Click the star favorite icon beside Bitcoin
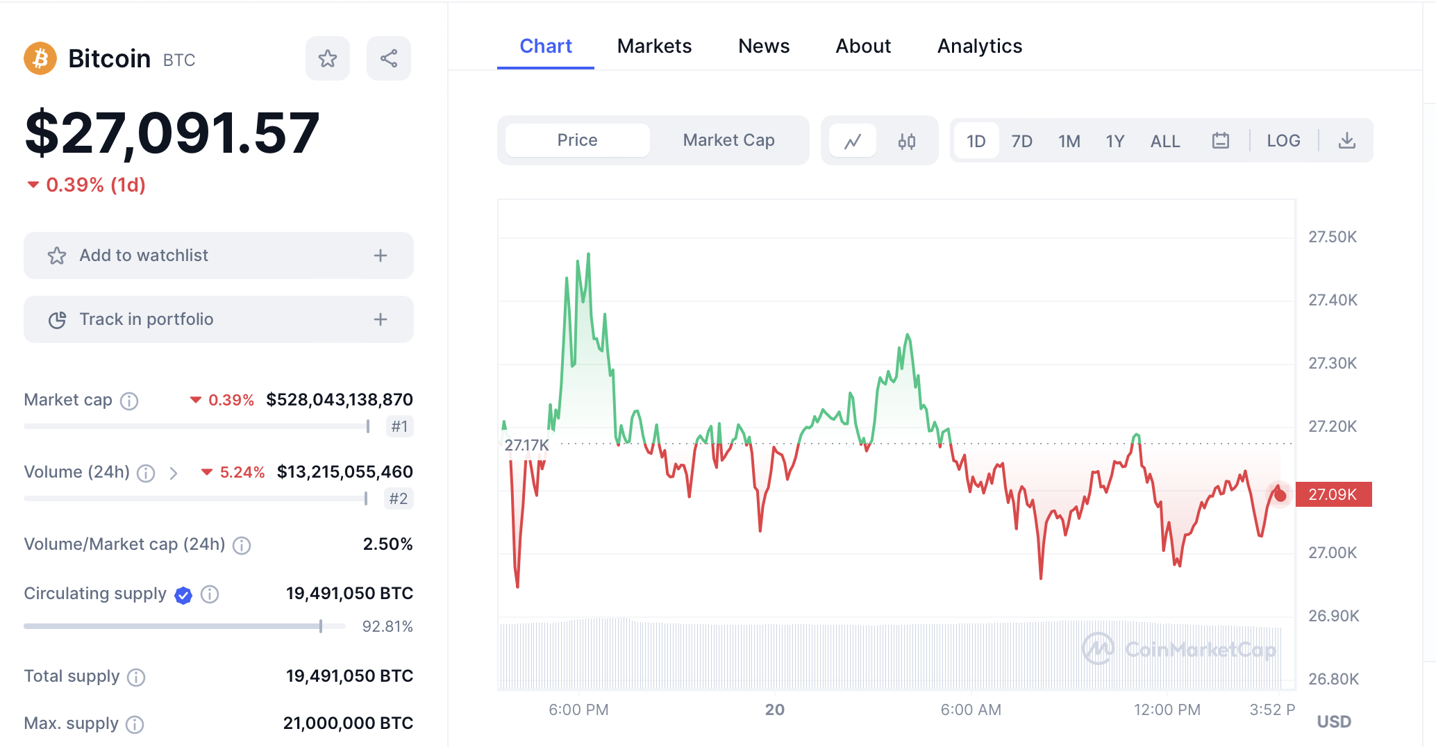Image resolution: width=1436 pixels, height=747 pixels. pyautogui.click(x=328, y=58)
